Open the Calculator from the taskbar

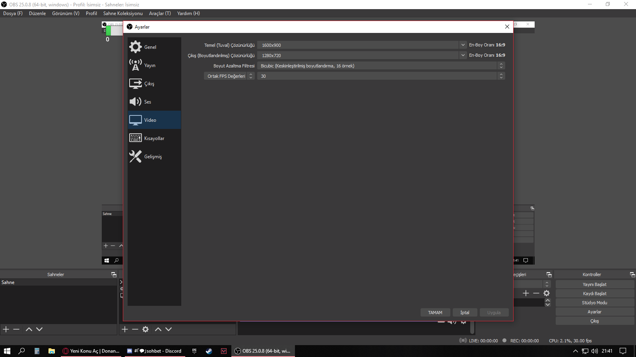37,351
